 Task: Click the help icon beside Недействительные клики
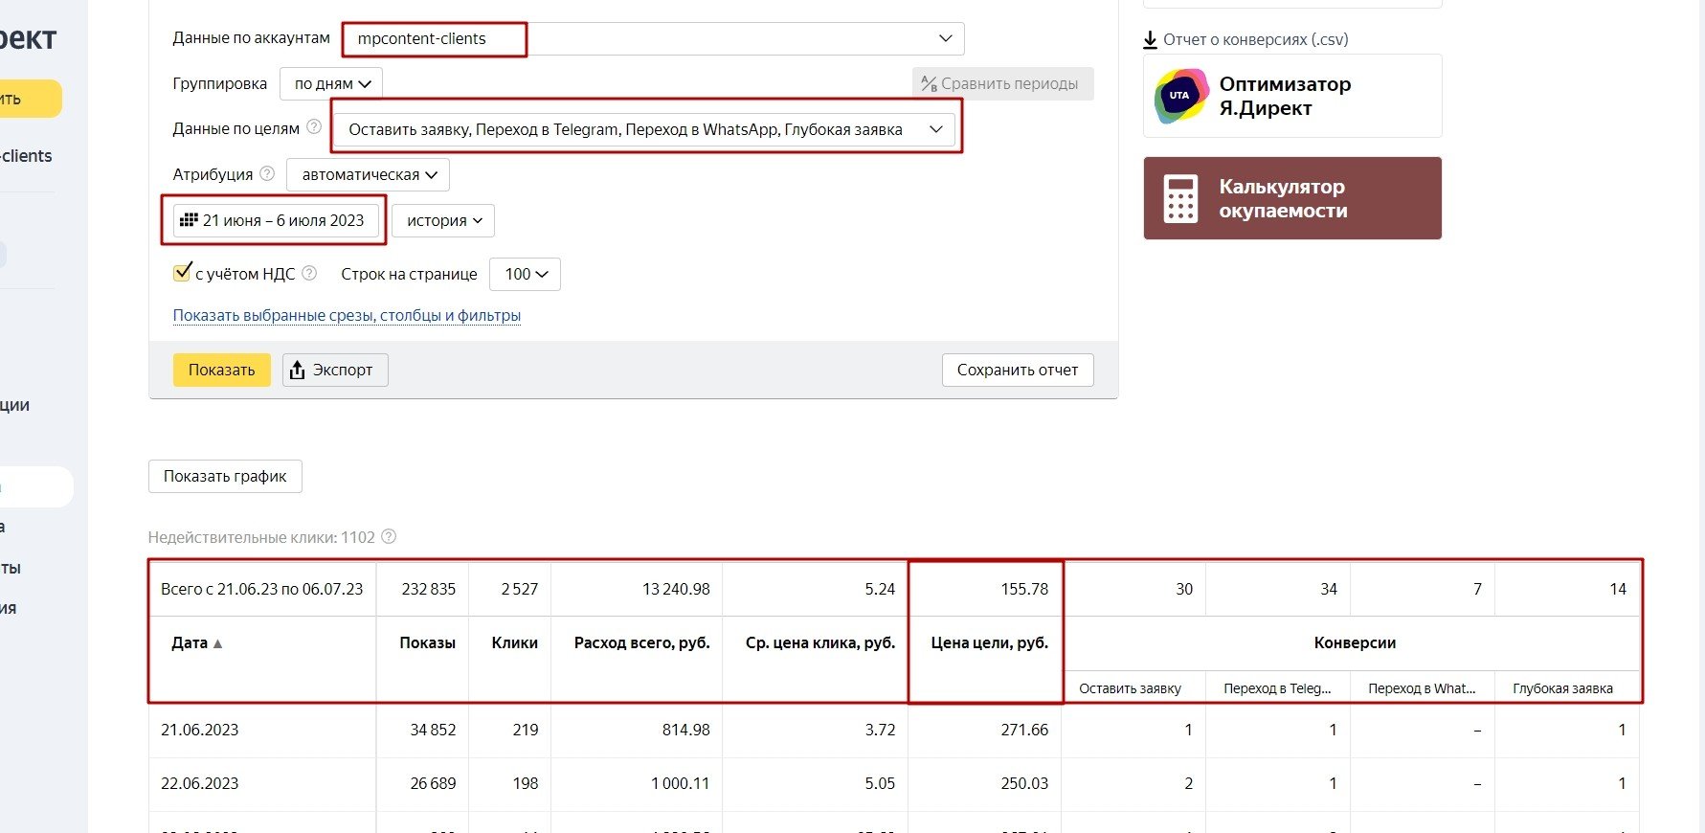389,537
